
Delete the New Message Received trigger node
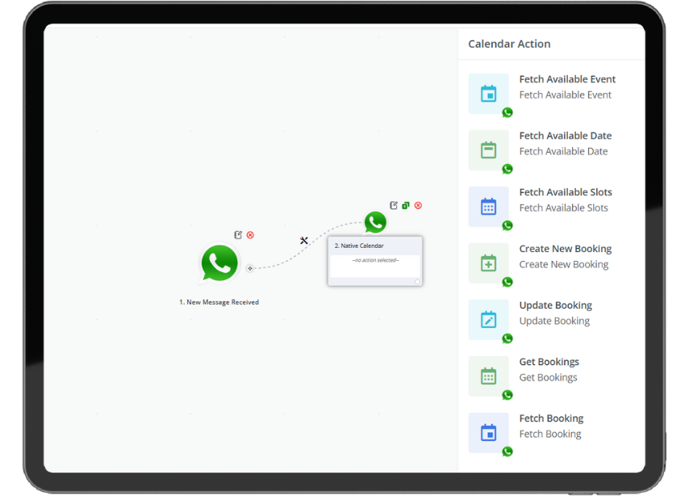[x=250, y=235]
